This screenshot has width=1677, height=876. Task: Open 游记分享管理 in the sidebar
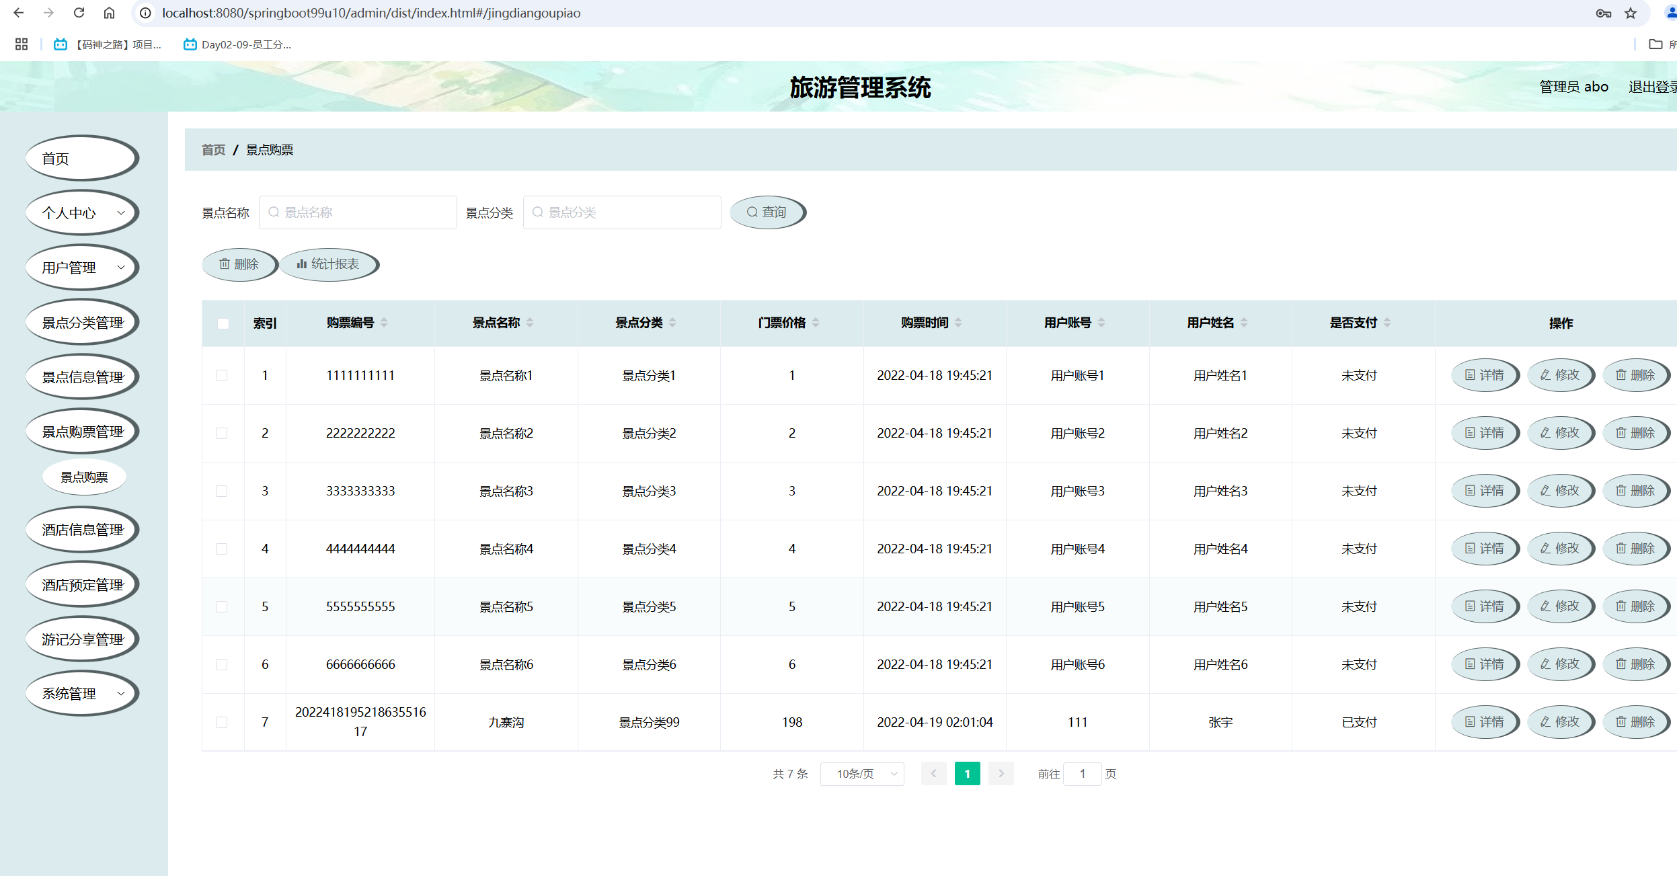81,639
